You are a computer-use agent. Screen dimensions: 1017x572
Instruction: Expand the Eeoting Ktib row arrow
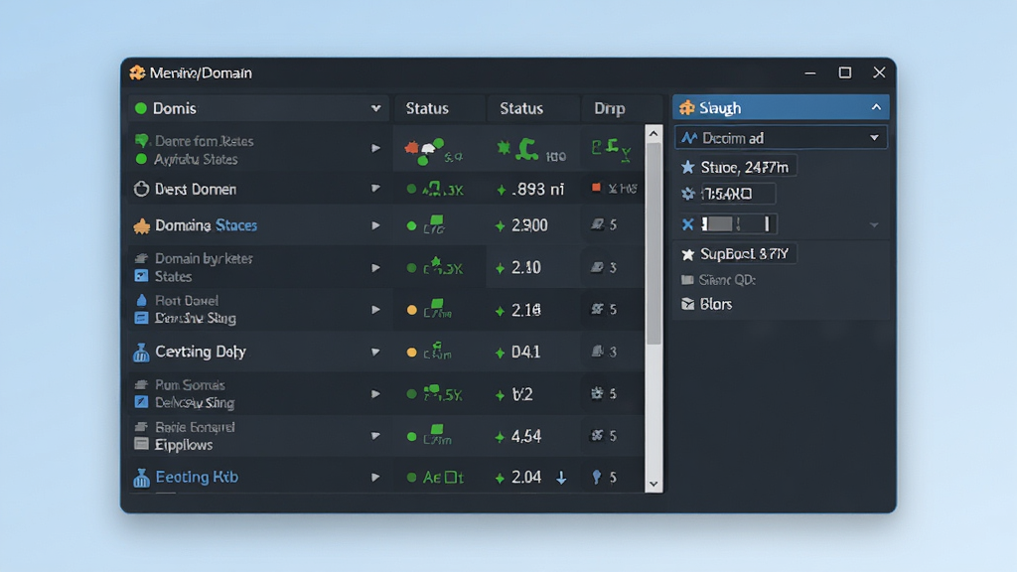point(375,478)
